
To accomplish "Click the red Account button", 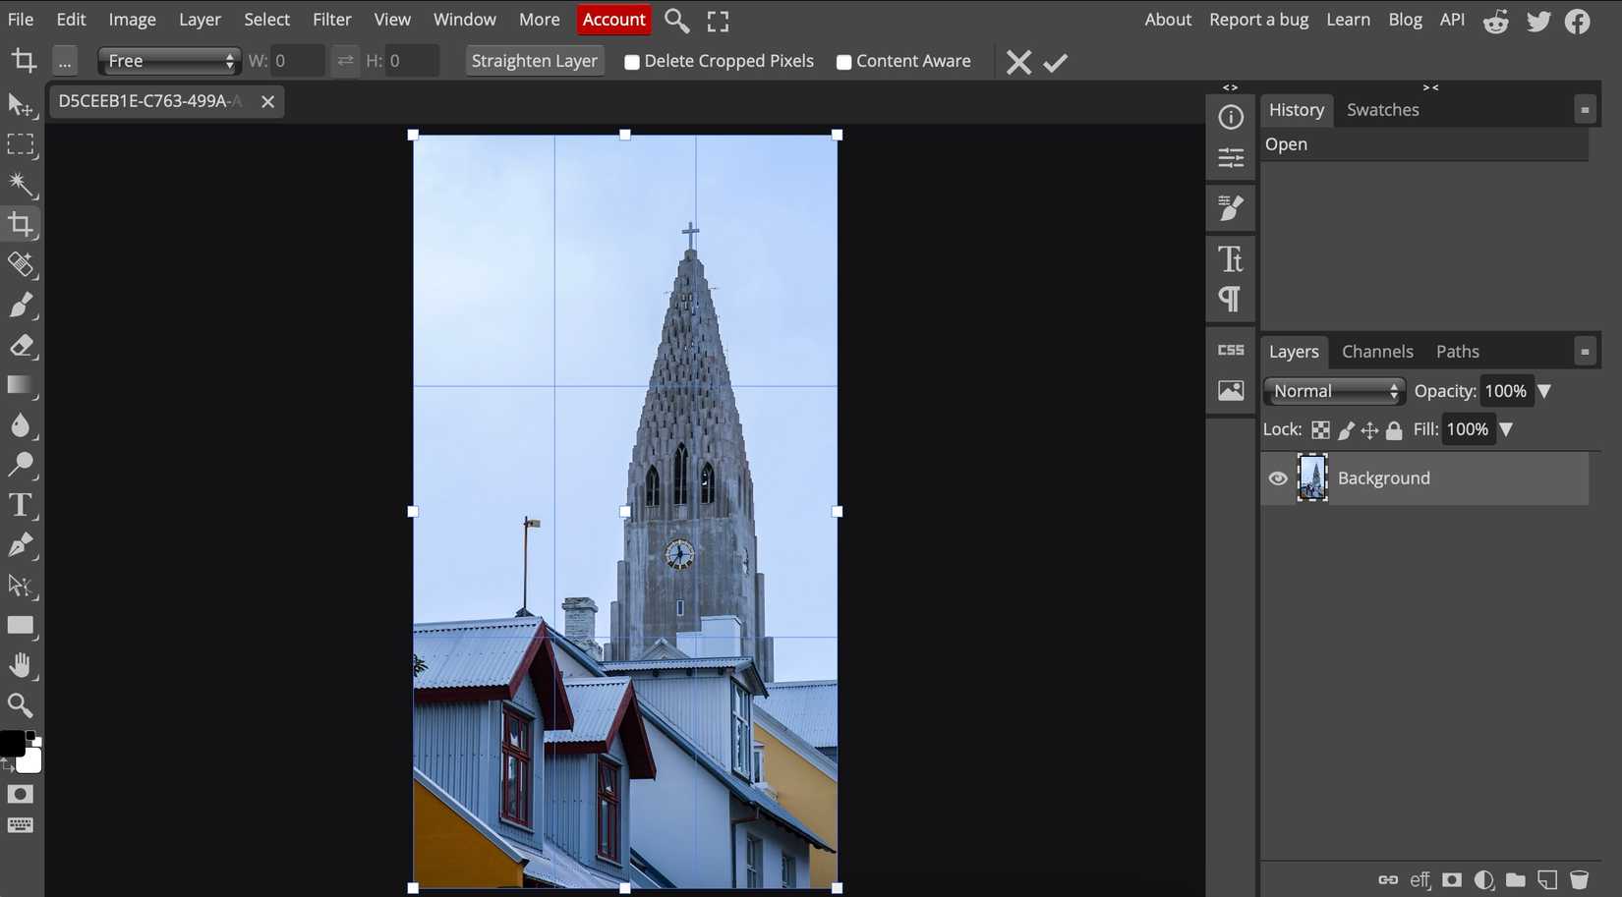I will coord(613,20).
